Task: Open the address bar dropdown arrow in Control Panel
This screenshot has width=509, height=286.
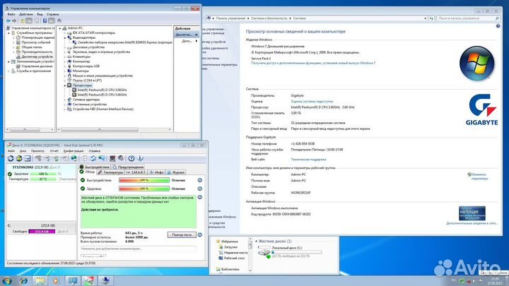Action: 426,18
